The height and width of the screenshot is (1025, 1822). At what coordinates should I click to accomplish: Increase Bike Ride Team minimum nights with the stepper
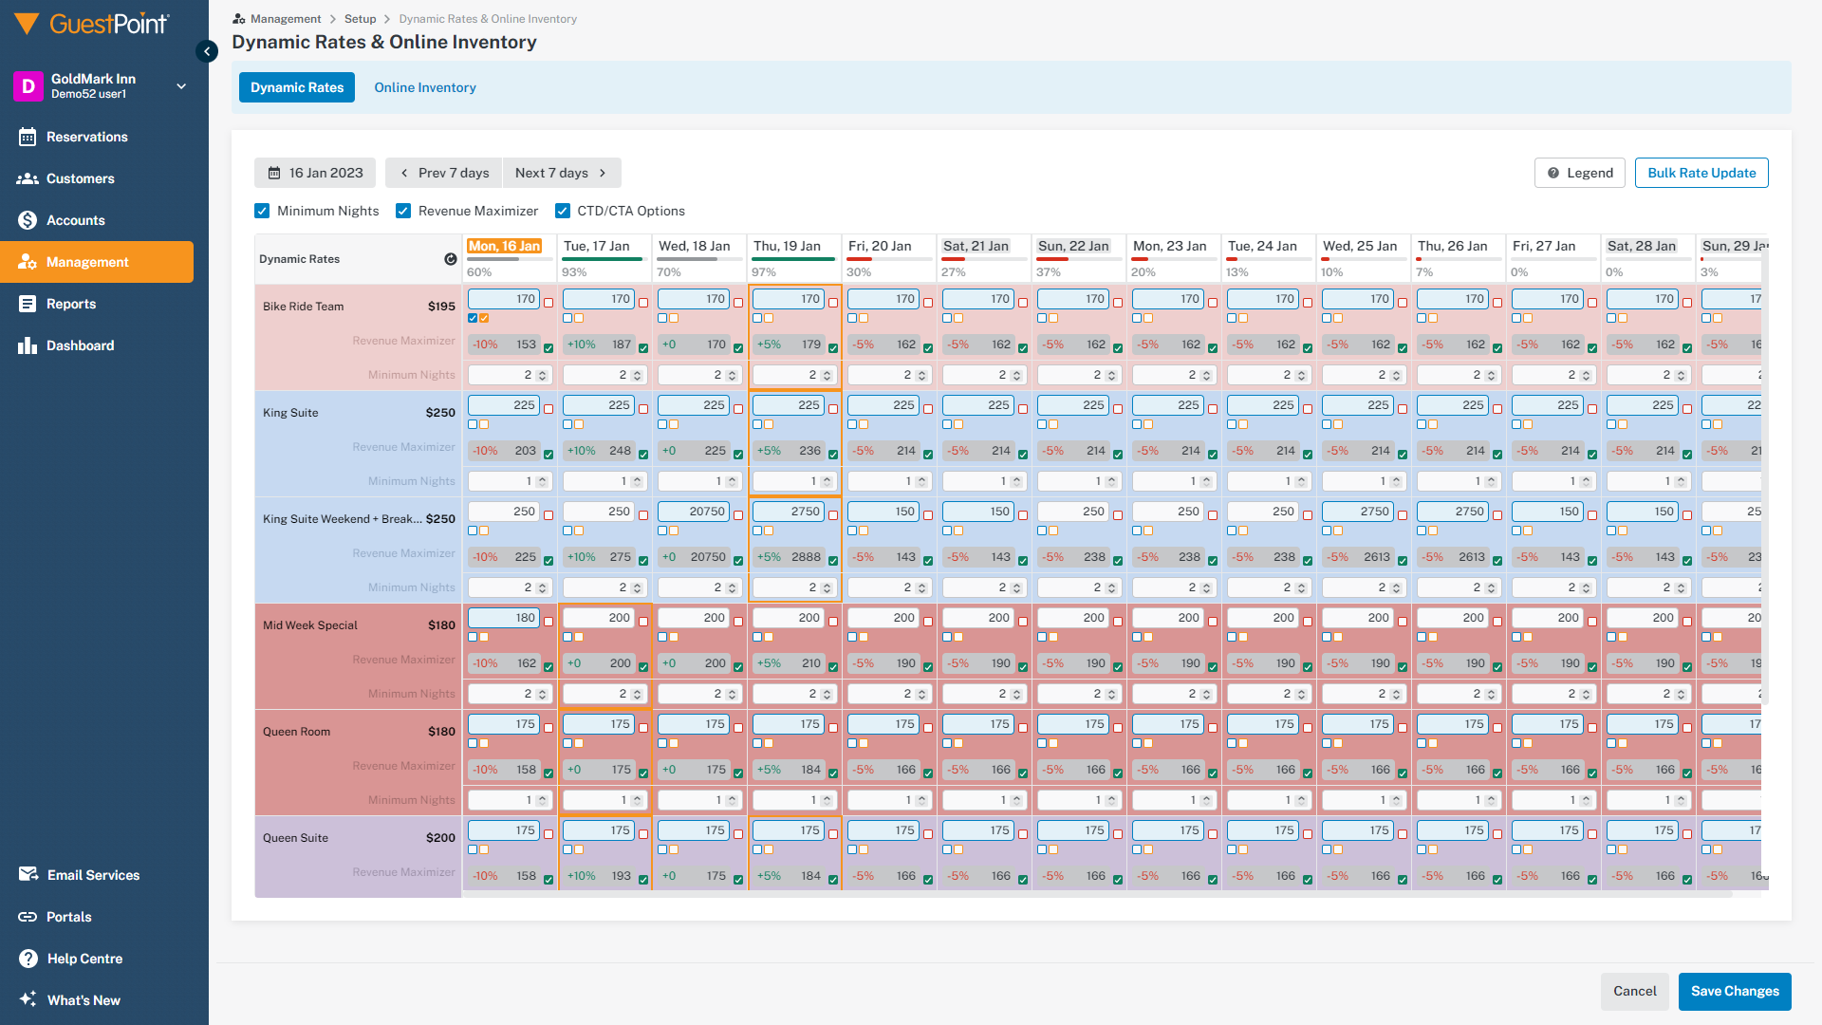(x=541, y=371)
